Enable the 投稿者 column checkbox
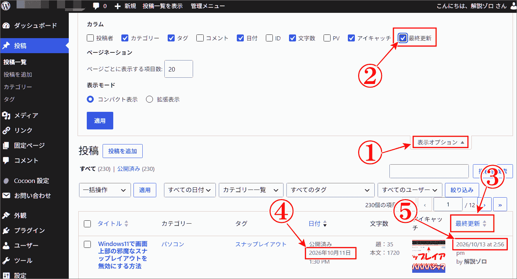 click(x=90, y=38)
